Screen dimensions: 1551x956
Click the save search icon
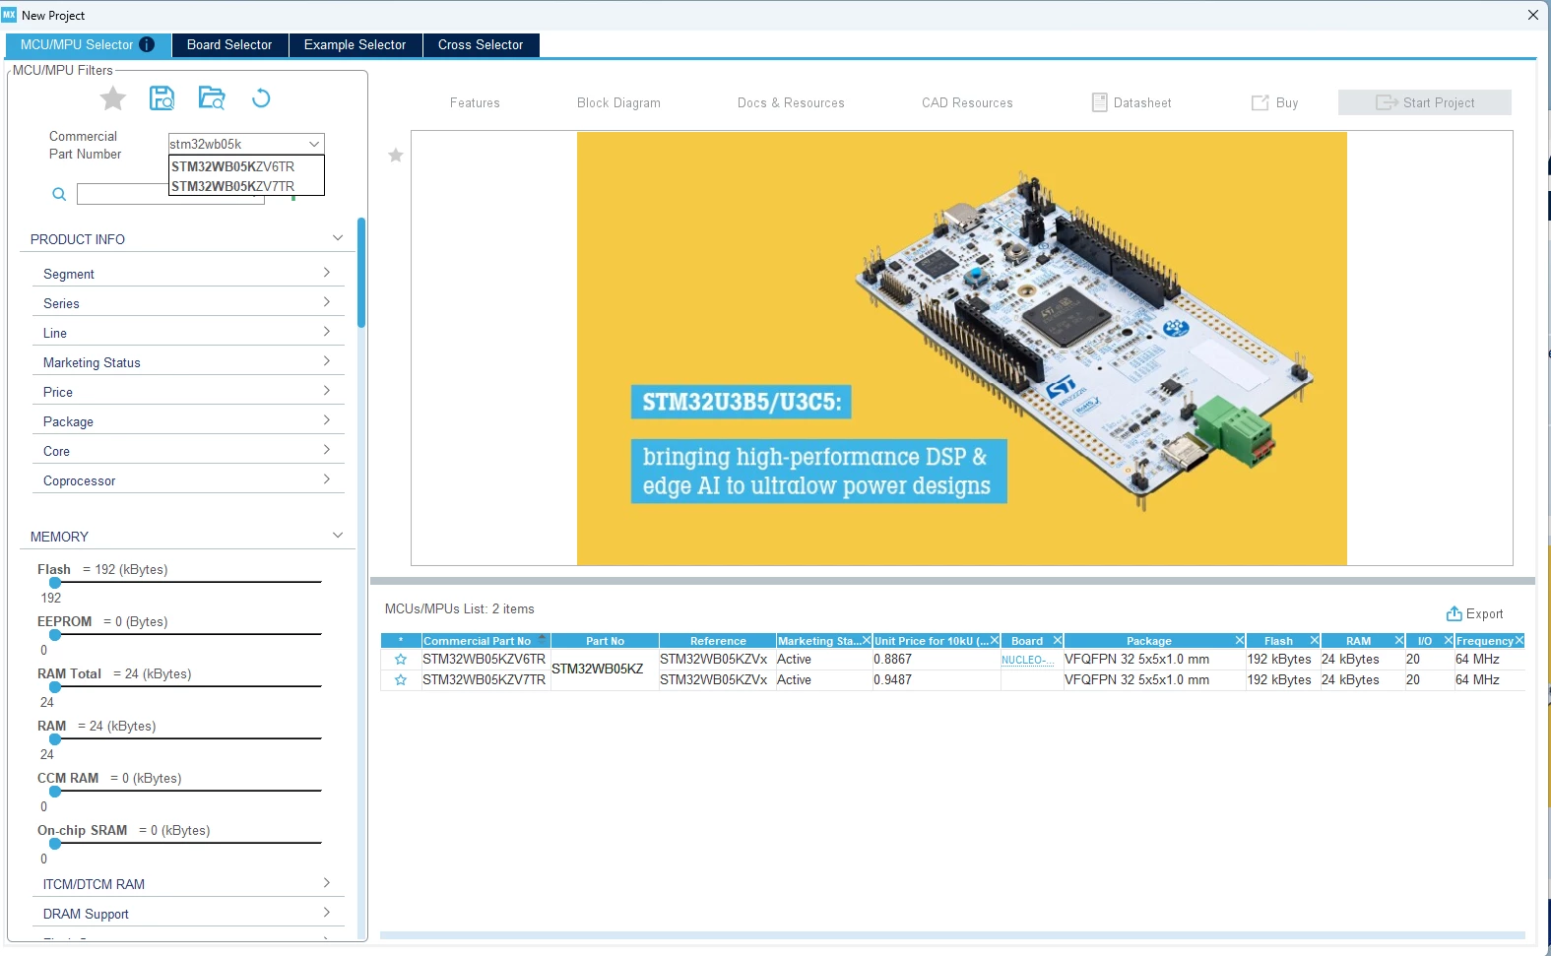162,97
